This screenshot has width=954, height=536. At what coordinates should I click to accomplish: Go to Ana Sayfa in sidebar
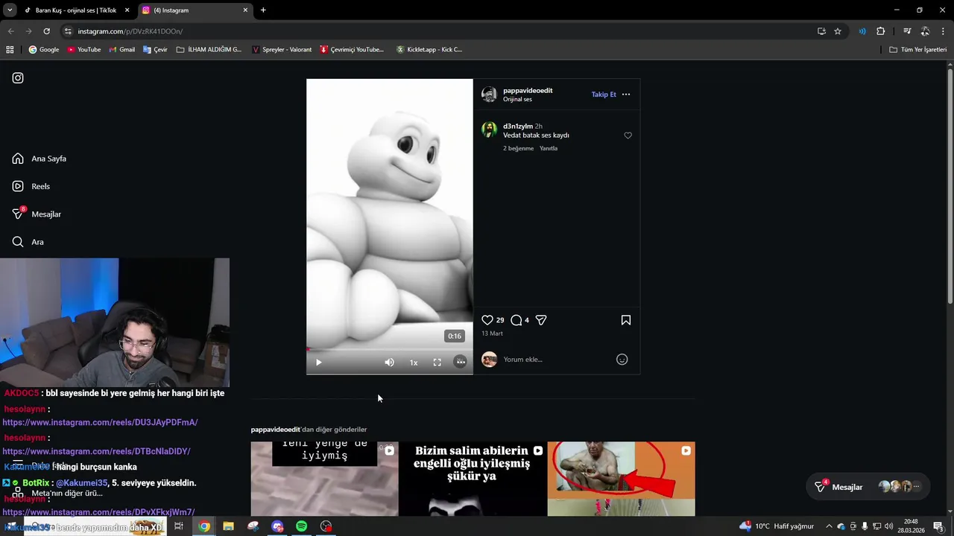[x=40, y=159]
